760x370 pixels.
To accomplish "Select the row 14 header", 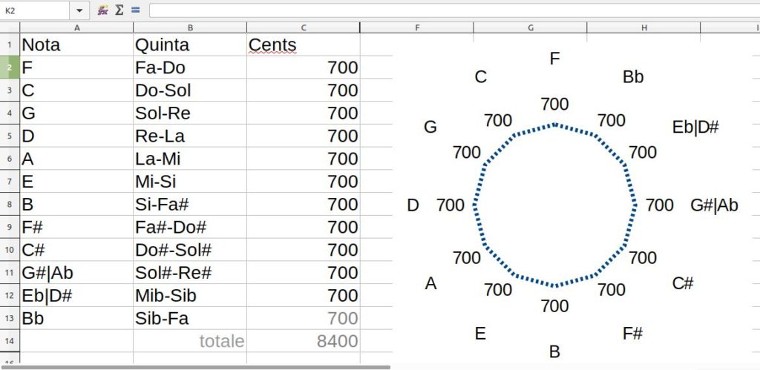I will pos(10,341).
